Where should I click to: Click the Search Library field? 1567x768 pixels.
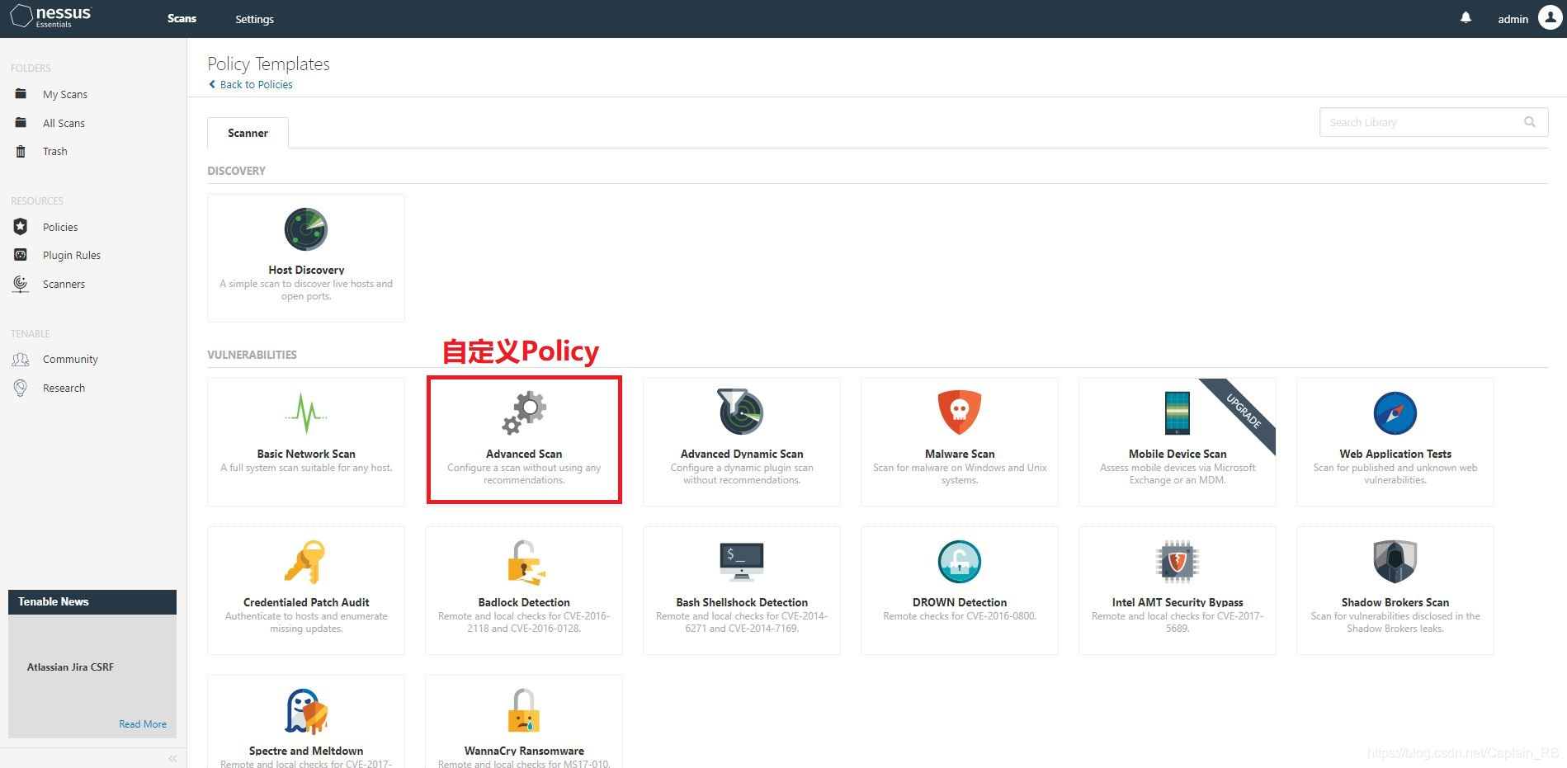point(1433,122)
